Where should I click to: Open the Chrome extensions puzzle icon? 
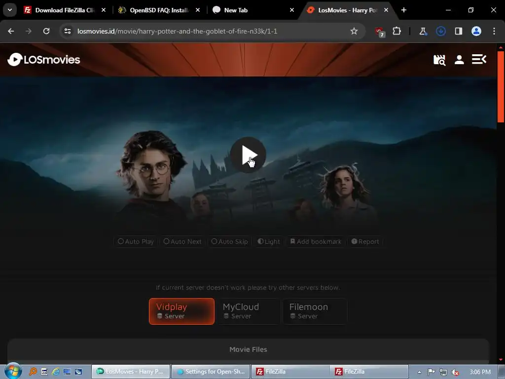click(397, 31)
